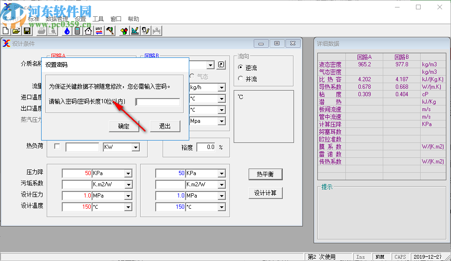
Task: Click the CAPS status bar indicator
Action: pyautogui.click(x=400, y=257)
